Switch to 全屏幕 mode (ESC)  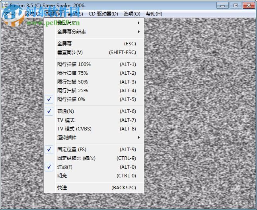(x=94, y=44)
